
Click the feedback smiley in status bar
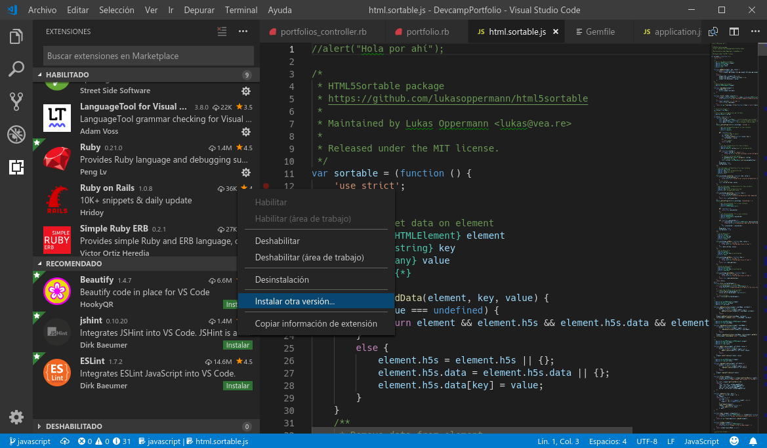[x=734, y=441]
